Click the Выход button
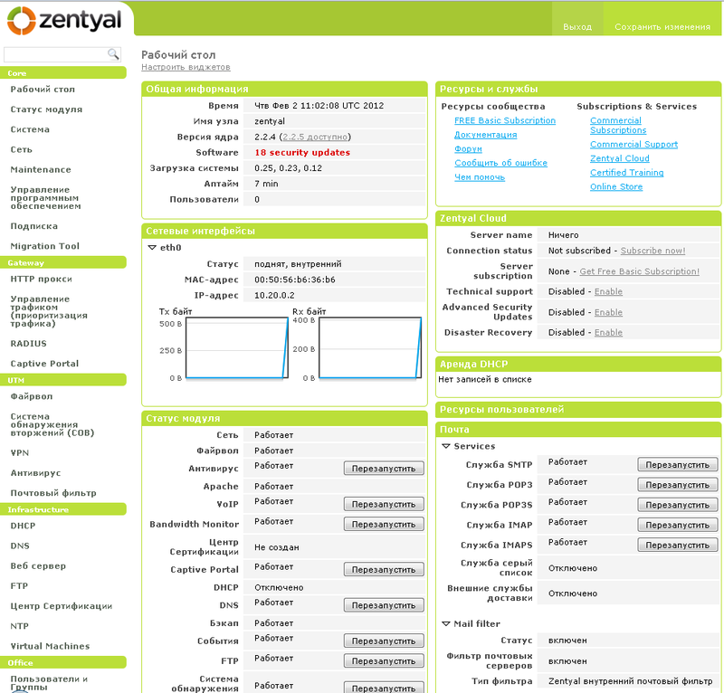The image size is (724, 693). [x=577, y=27]
